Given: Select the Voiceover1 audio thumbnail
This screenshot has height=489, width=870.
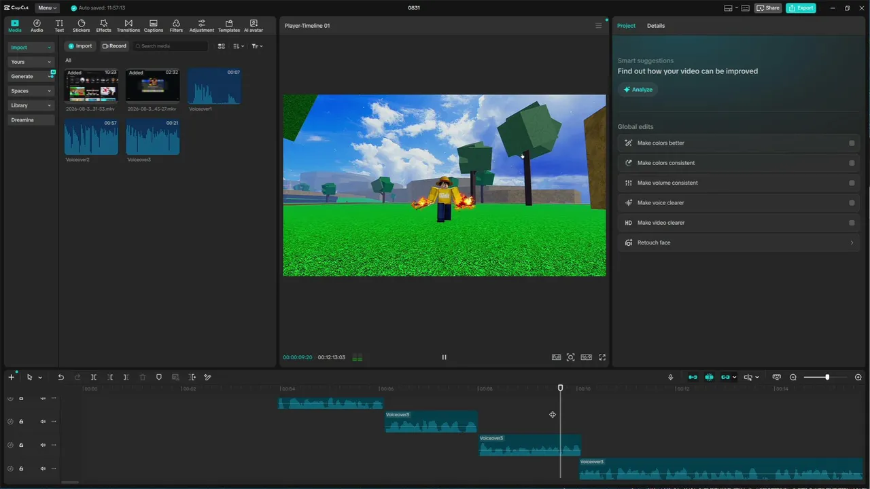Looking at the screenshot, I should click(214, 86).
